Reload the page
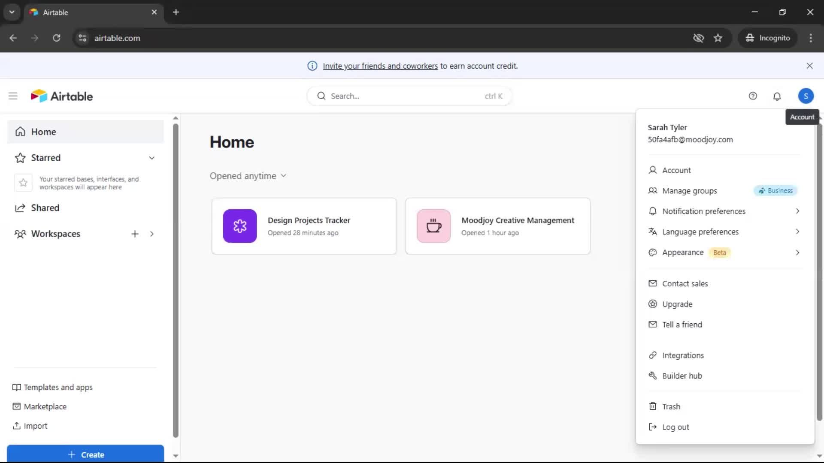The image size is (824, 463). (56, 38)
